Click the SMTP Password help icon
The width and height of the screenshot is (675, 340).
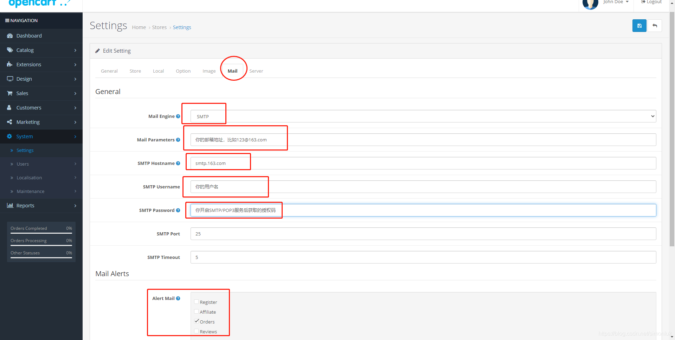tap(178, 211)
